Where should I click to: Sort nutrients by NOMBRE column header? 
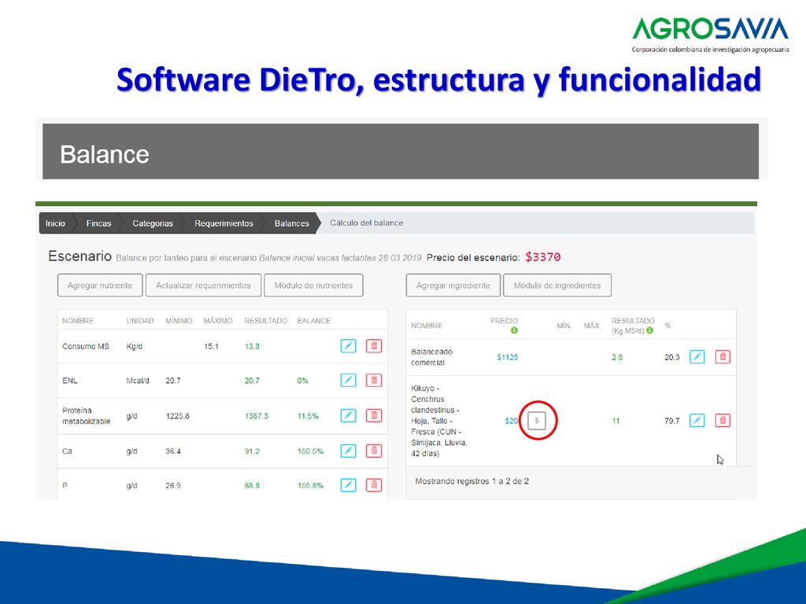(x=78, y=321)
